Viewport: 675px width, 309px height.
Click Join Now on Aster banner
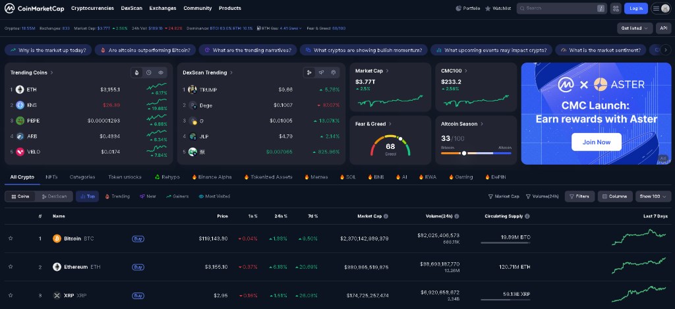click(x=596, y=142)
